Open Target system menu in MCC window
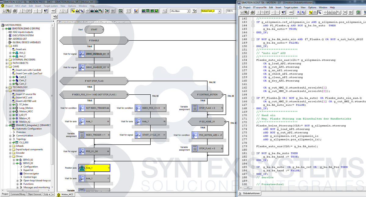366x197 pixels. point(50,6)
